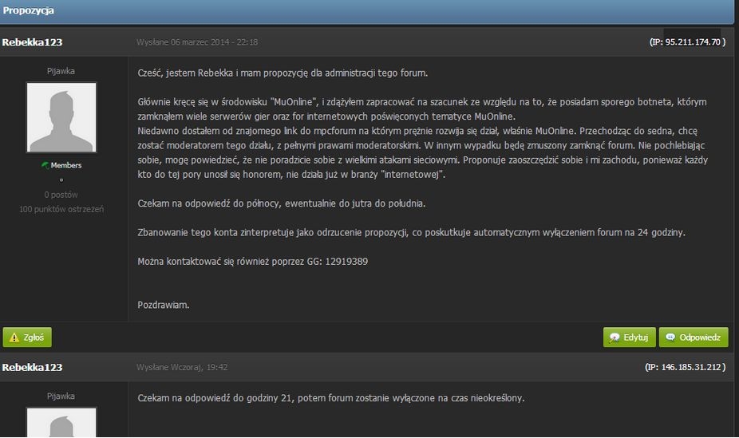Screen dimensions: 739x438
Task: Click the '0 postów' text
Action: coord(61,195)
